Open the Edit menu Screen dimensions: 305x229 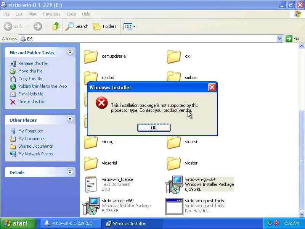[x=19, y=14]
